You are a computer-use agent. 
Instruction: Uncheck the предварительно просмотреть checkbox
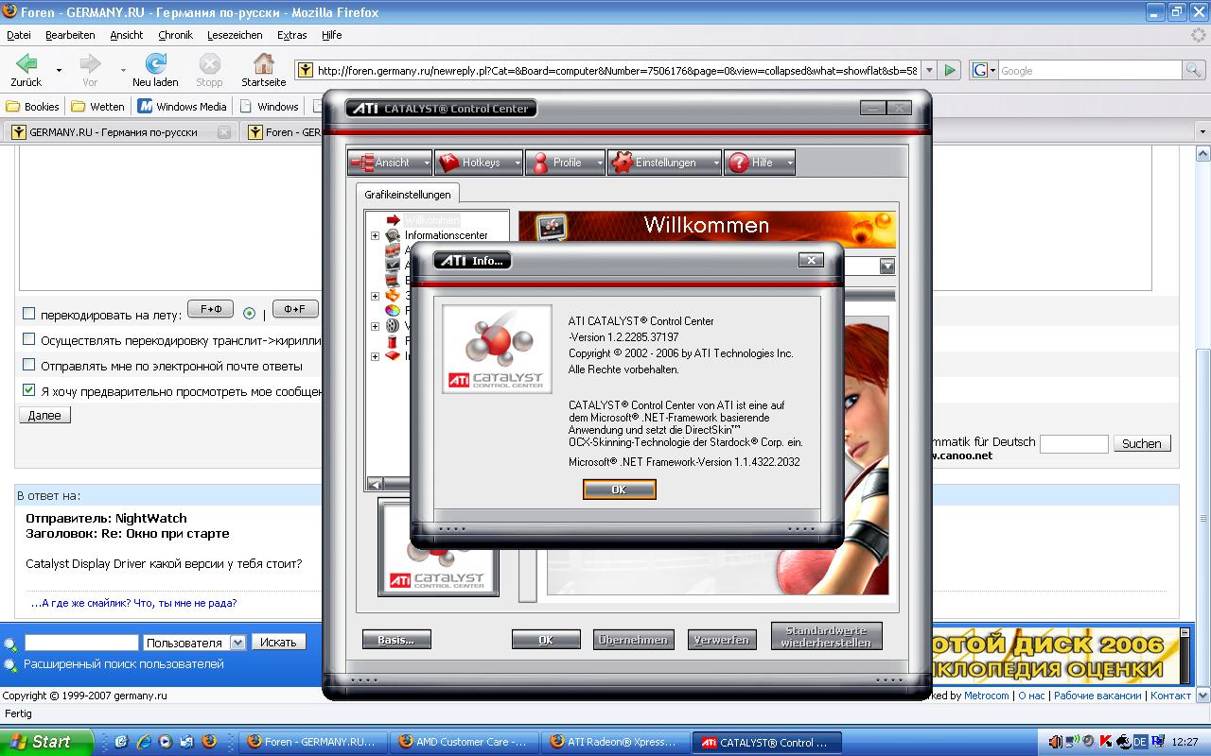(x=28, y=390)
